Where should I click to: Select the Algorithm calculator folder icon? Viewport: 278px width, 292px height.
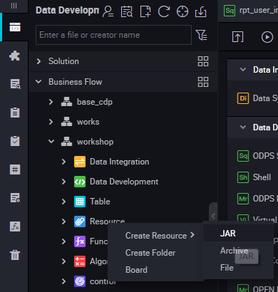(80, 261)
